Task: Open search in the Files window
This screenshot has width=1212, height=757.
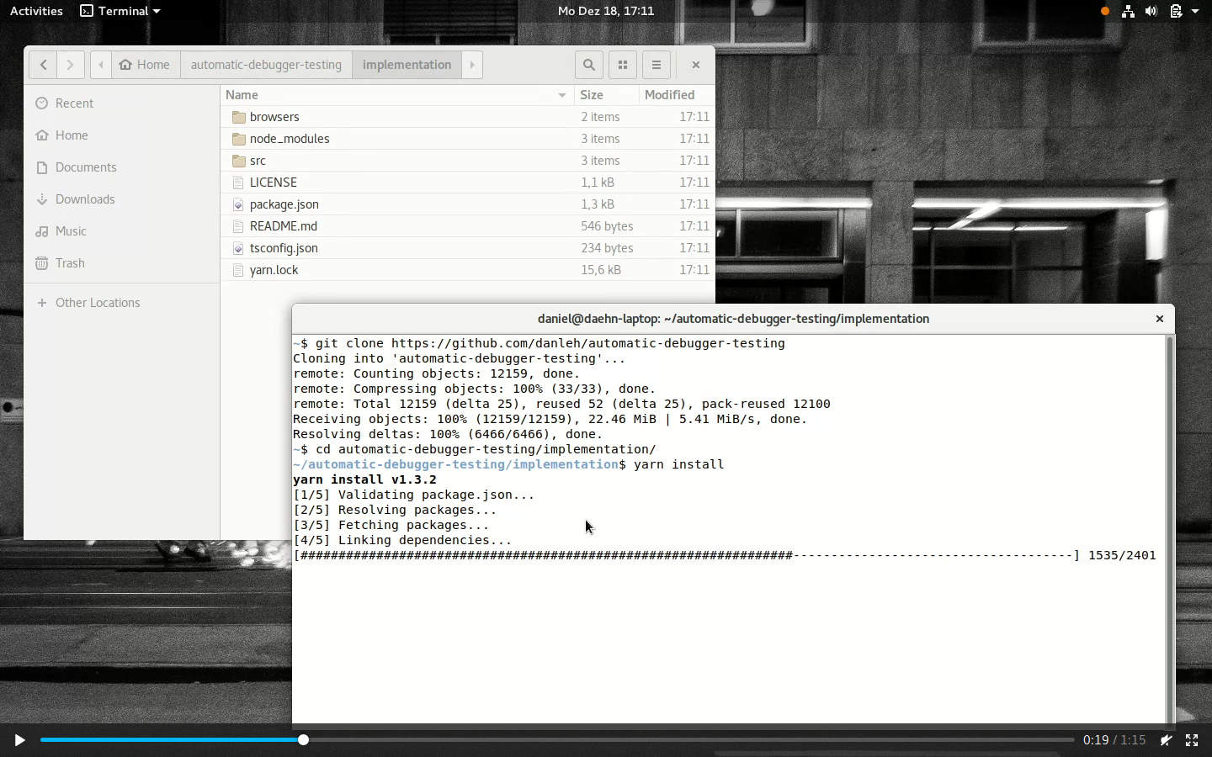Action: pos(589,65)
